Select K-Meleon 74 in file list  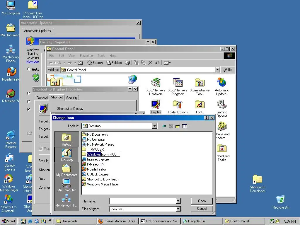click(x=93, y=164)
